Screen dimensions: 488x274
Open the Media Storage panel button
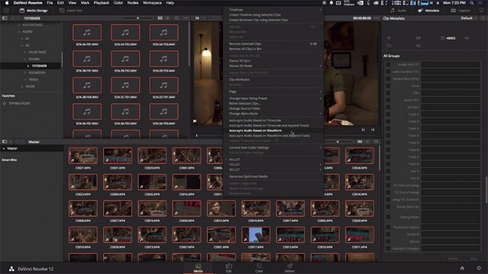click(33, 11)
